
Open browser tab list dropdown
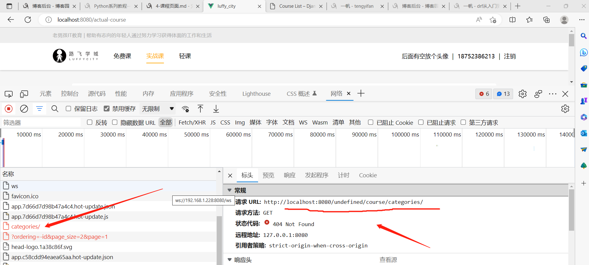pyautogui.click(x=9, y=6)
